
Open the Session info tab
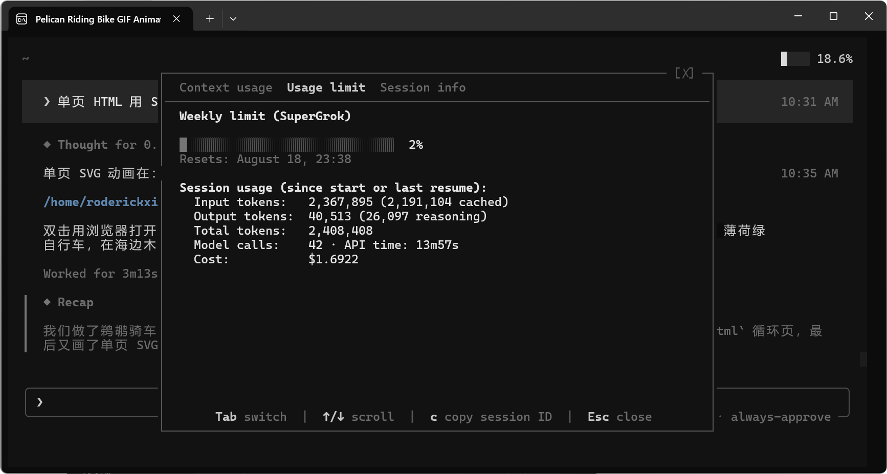point(423,87)
